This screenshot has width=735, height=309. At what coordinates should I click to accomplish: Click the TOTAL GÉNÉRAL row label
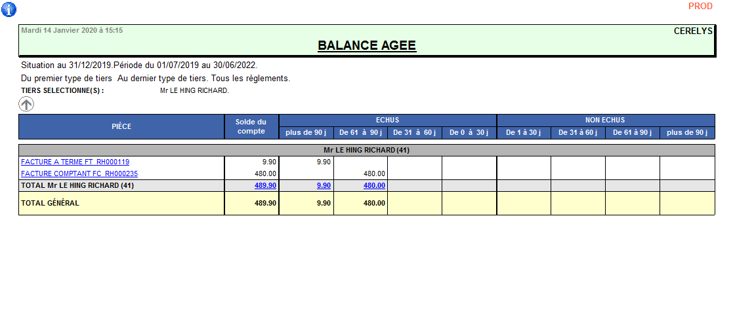tap(50, 204)
